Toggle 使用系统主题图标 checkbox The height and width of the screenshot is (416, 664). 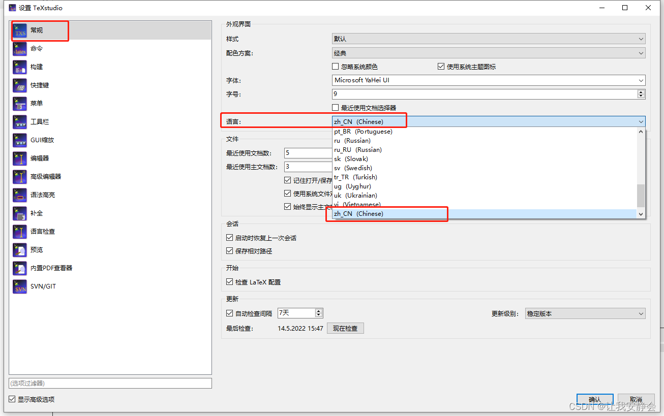(441, 67)
